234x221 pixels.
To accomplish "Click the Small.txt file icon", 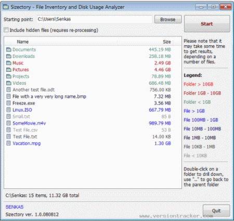I will tap(8, 116).
